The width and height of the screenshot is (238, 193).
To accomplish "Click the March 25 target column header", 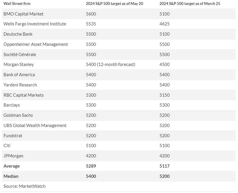I will point(189,4).
